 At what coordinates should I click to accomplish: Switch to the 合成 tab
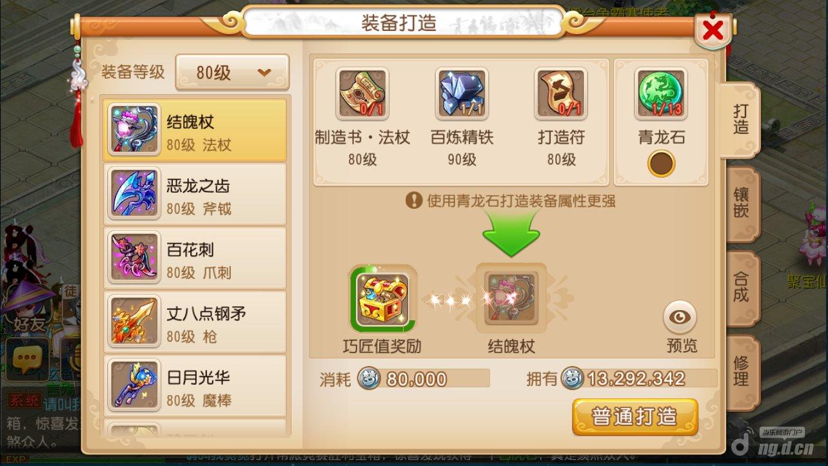[740, 287]
